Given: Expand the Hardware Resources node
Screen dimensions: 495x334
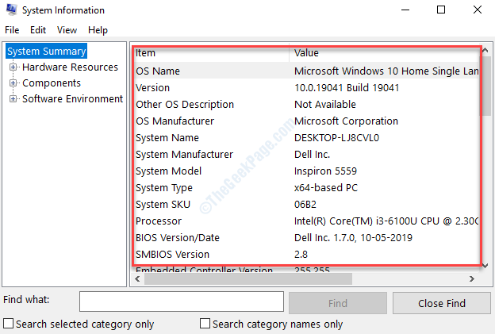Looking at the screenshot, I should 13,67.
